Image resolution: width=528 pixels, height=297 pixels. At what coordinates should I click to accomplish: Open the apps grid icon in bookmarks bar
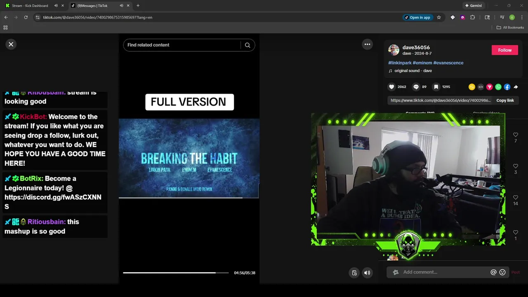(x=5, y=28)
